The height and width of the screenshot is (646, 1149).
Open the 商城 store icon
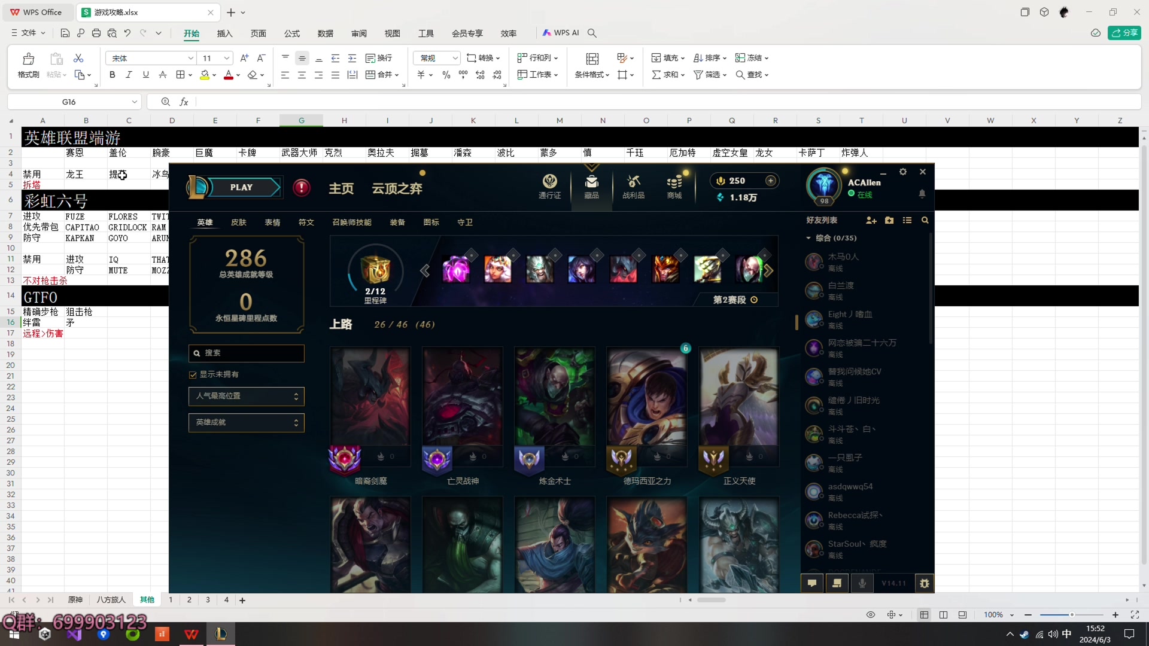click(x=674, y=186)
